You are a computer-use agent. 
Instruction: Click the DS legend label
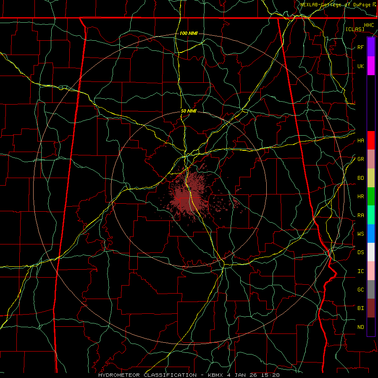pos(360,252)
